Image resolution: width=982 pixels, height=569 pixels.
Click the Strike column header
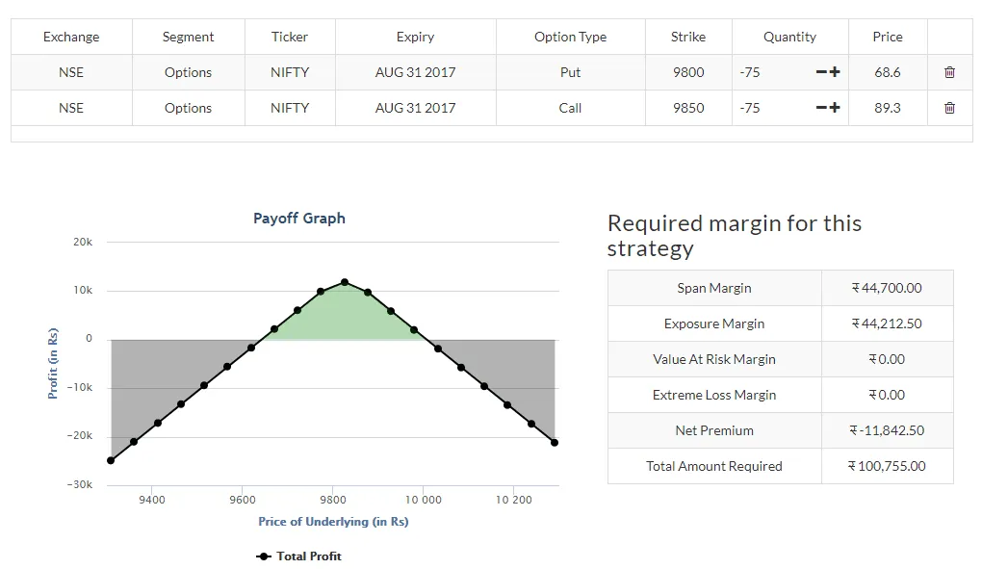(x=688, y=37)
